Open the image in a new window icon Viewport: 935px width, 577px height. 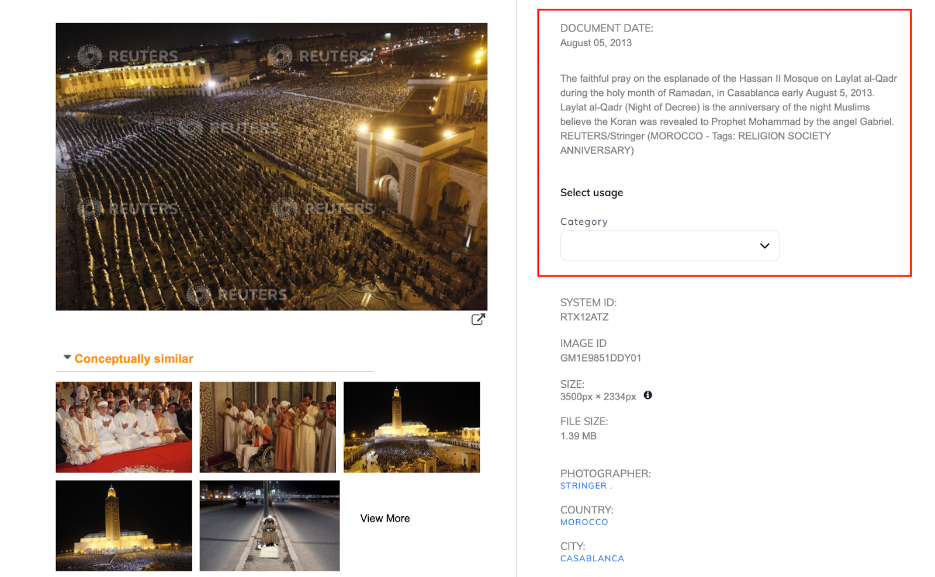[x=478, y=319]
